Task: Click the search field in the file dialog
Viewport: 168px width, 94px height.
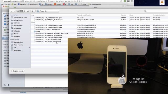Action: [x=156, y=11]
